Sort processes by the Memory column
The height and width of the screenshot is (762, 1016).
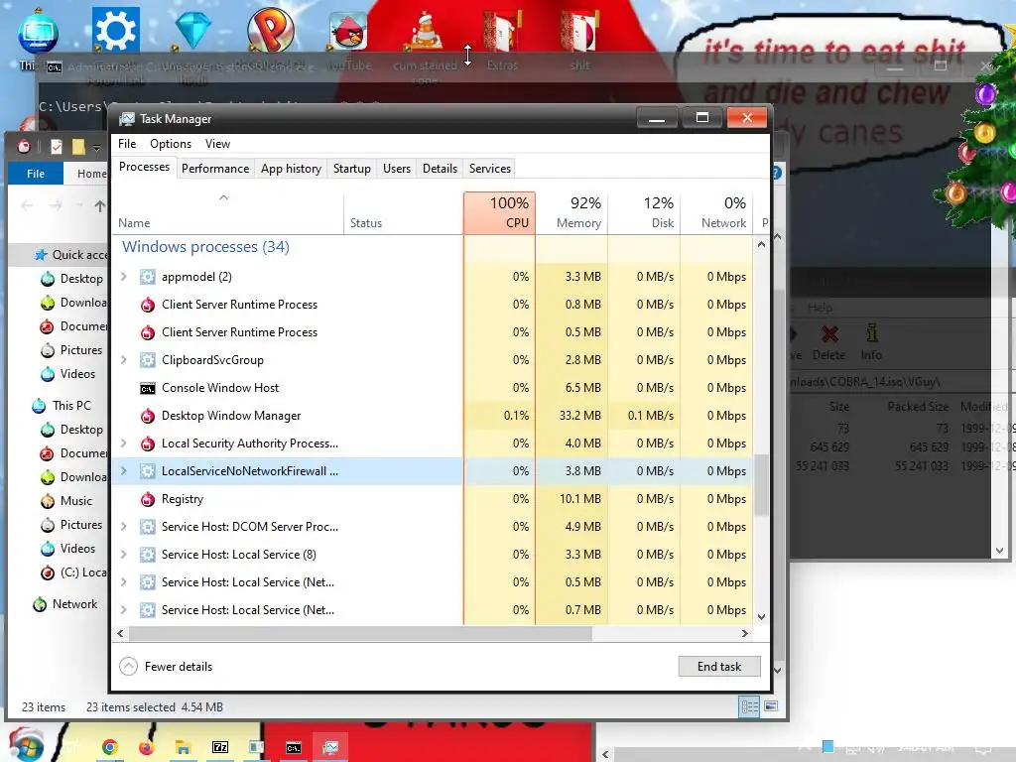pyautogui.click(x=571, y=213)
